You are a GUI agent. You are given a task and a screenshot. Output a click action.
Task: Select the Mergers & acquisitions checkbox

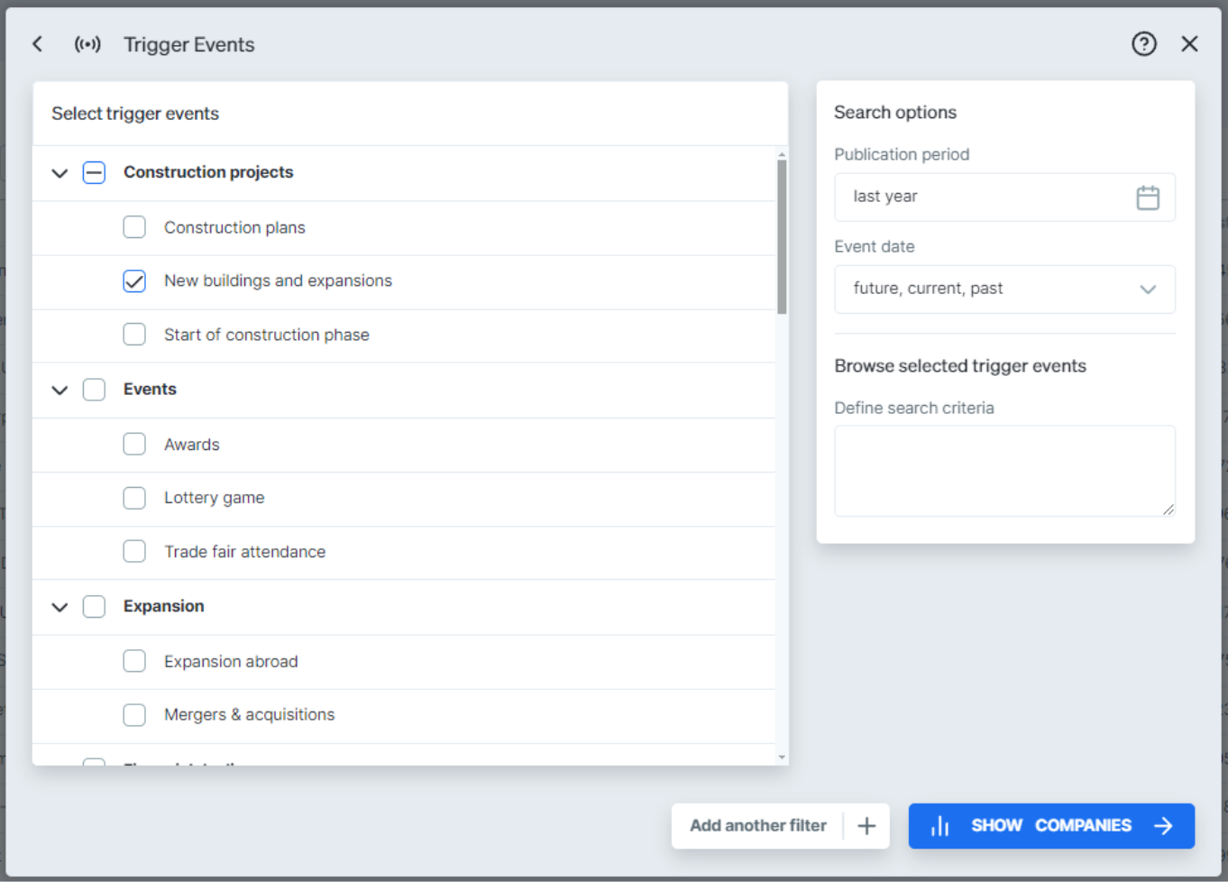click(133, 714)
